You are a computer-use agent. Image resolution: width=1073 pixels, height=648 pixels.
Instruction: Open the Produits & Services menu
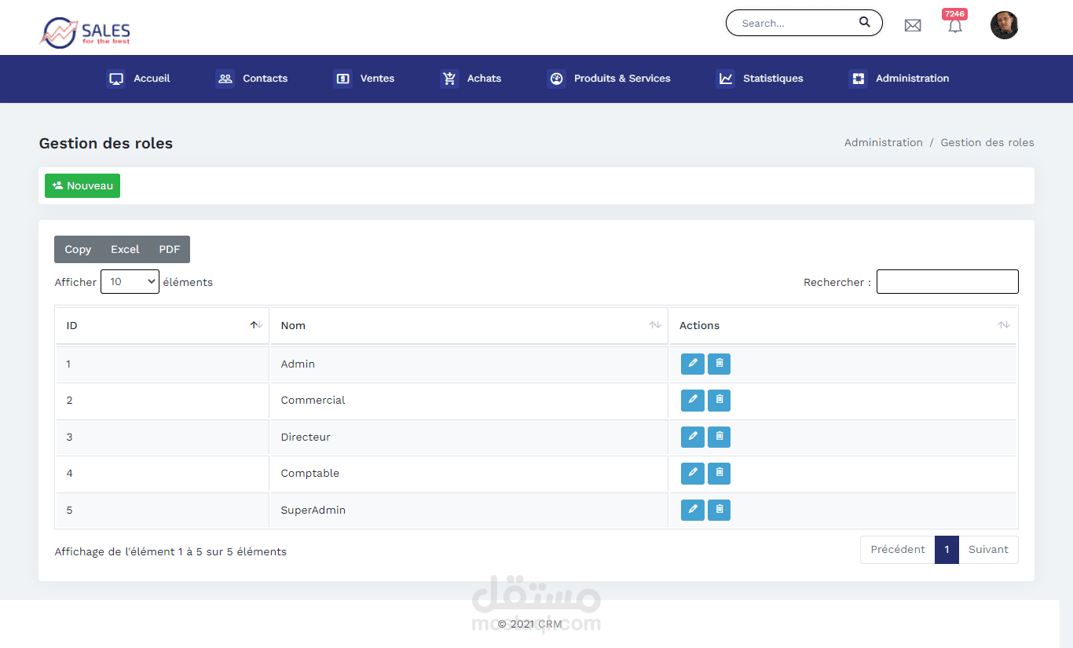click(x=609, y=79)
